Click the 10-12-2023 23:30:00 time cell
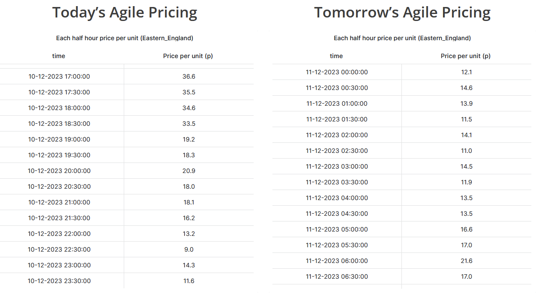 (59, 281)
